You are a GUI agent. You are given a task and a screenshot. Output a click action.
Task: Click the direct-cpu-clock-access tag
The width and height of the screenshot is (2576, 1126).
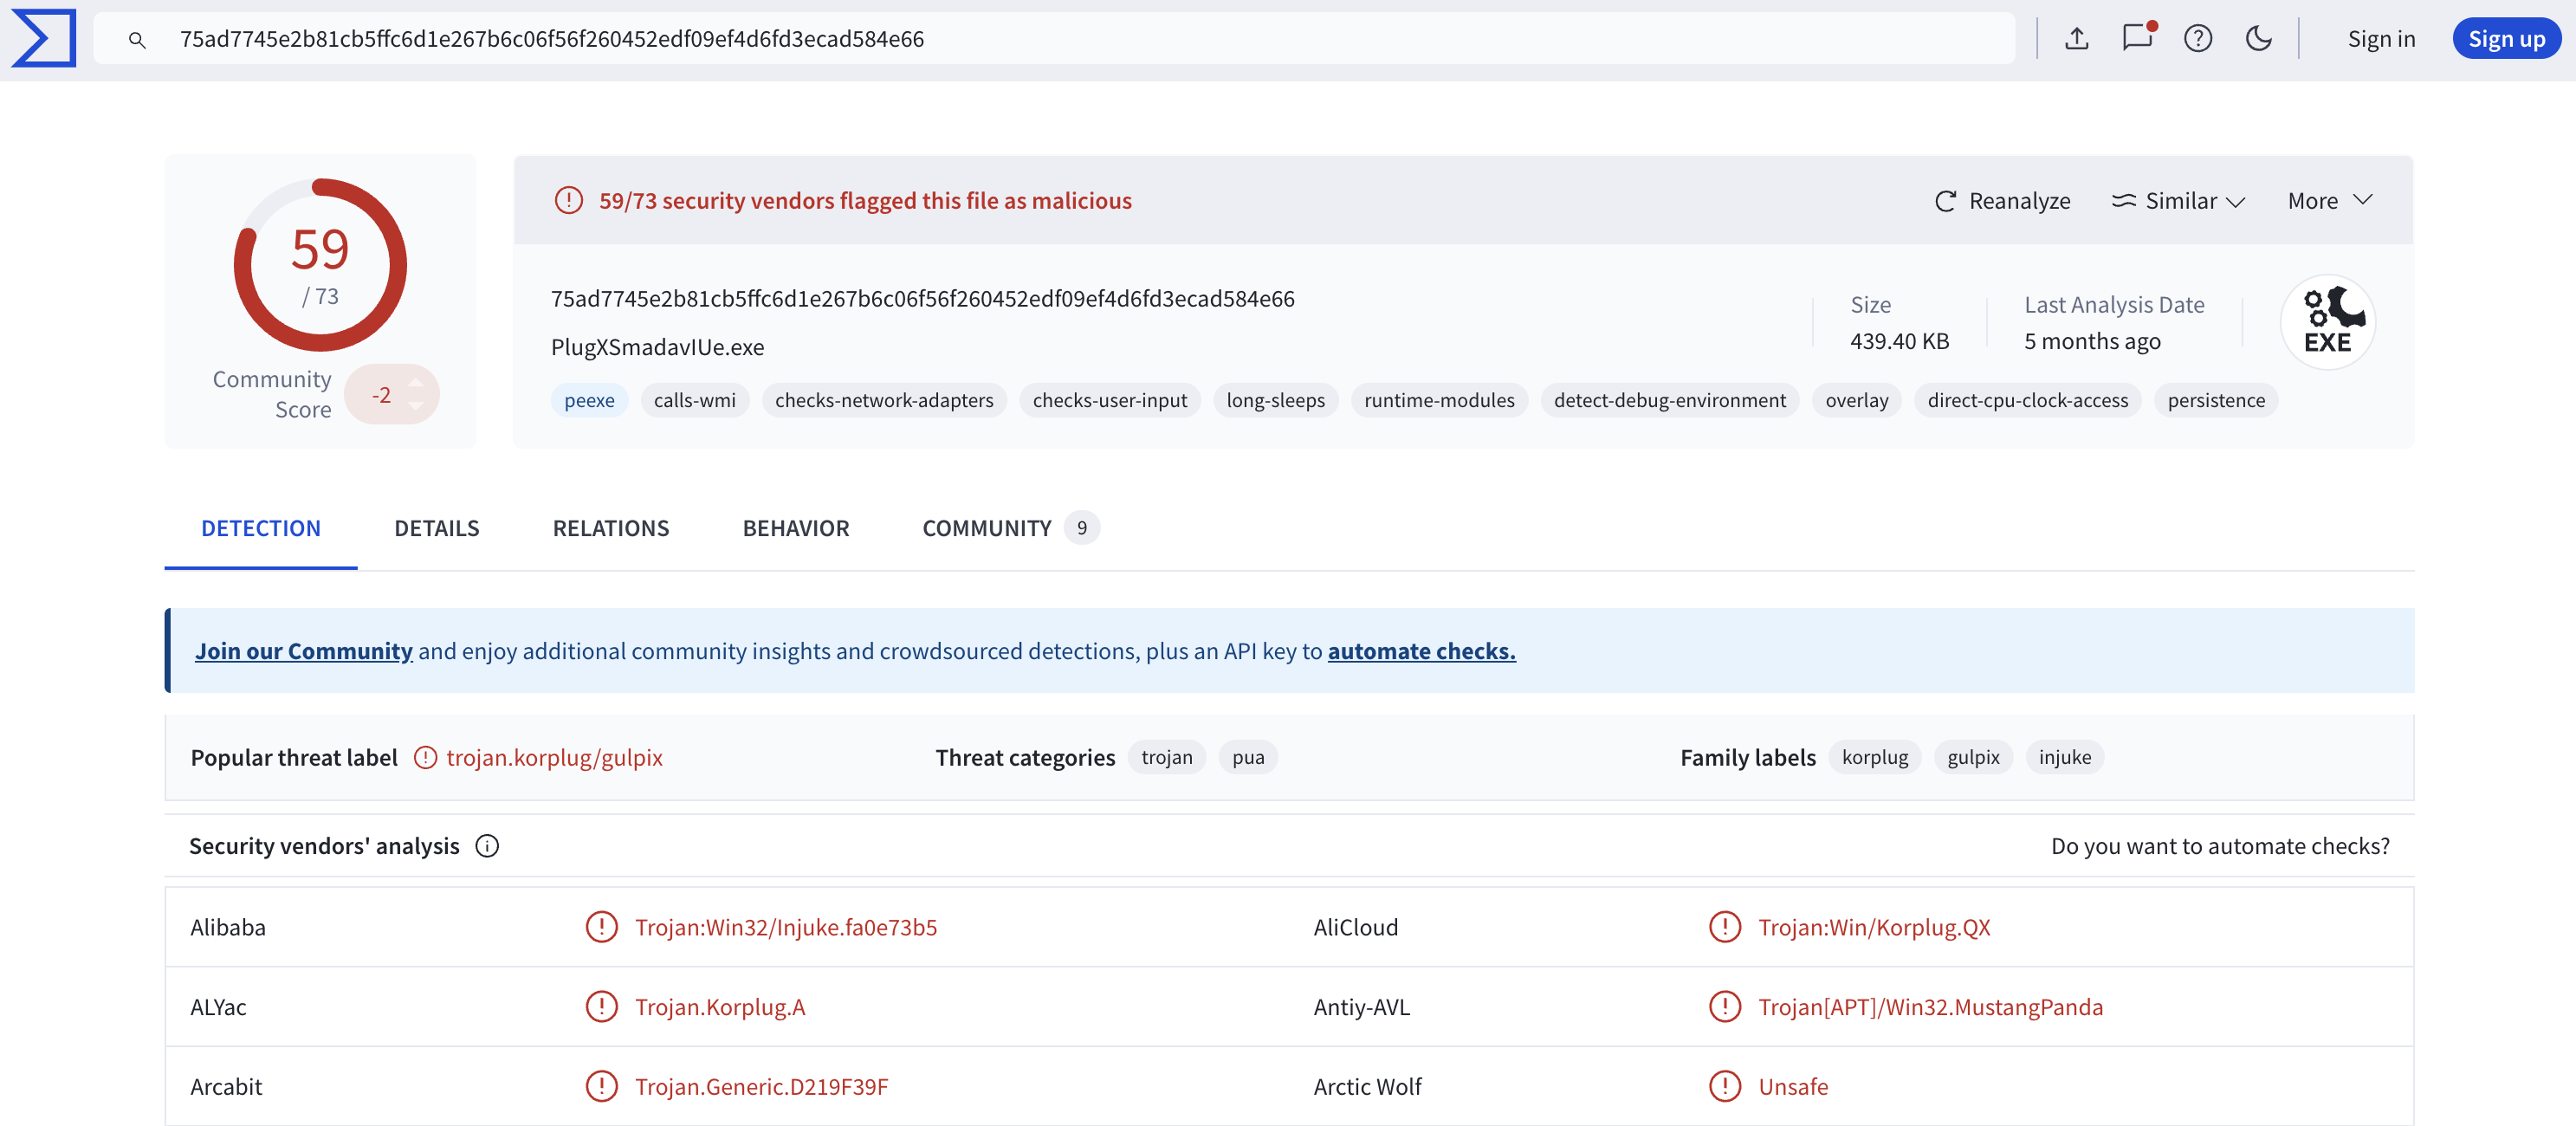(2027, 400)
